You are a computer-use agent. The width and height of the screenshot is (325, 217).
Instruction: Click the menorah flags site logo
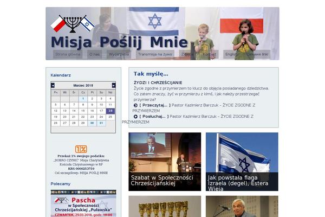click(x=73, y=24)
